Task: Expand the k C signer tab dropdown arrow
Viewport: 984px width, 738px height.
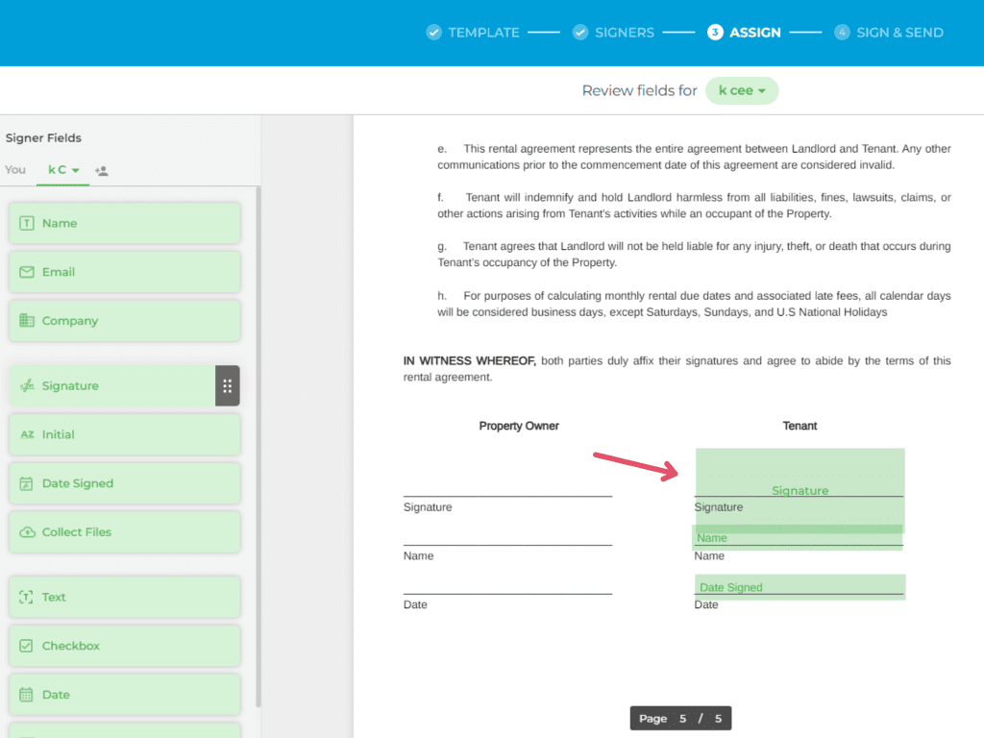Action: tap(76, 171)
